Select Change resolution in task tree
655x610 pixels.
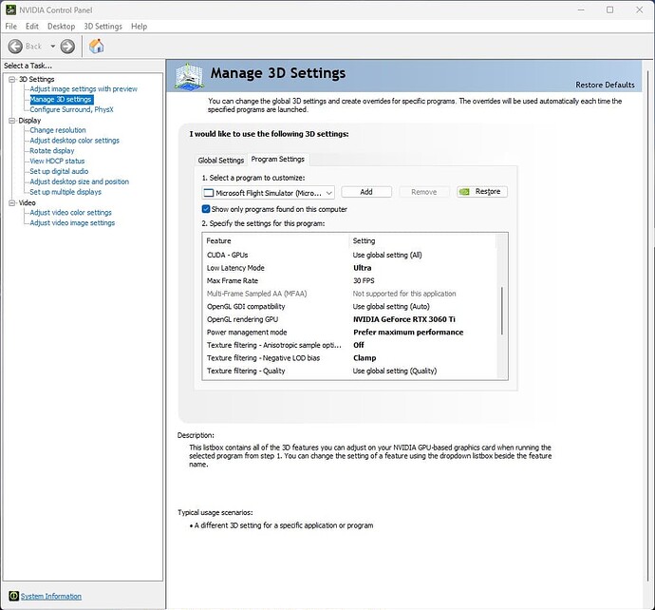(x=57, y=130)
